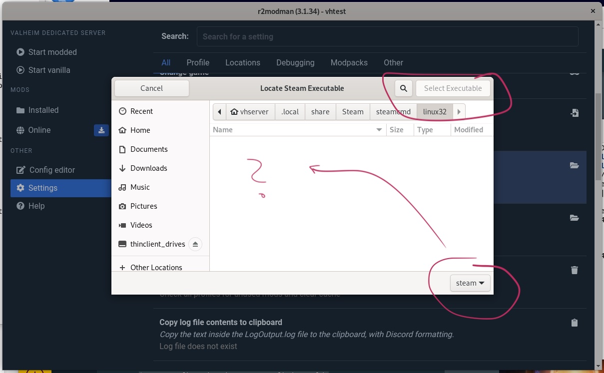Choose Other Locations in the file browser sidebar
The height and width of the screenshot is (373, 604).
(x=155, y=267)
